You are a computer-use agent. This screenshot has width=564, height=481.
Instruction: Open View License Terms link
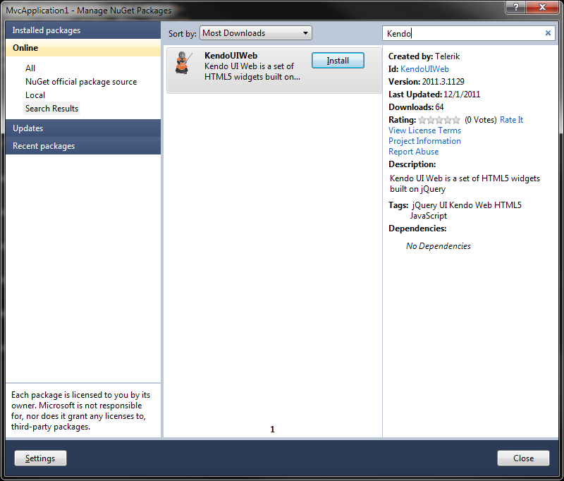pyautogui.click(x=424, y=130)
